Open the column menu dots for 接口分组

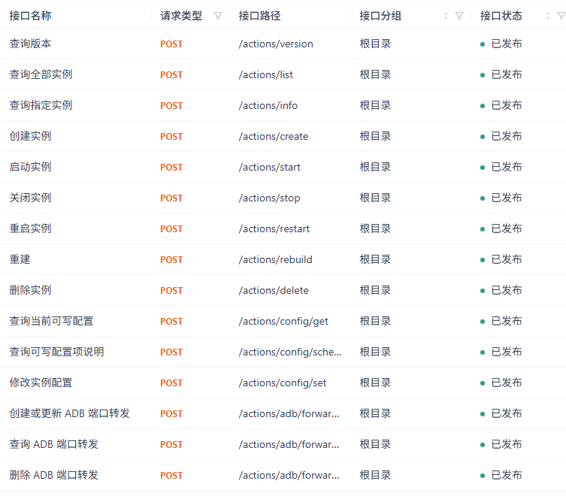pyautogui.click(x=446, y=16)
